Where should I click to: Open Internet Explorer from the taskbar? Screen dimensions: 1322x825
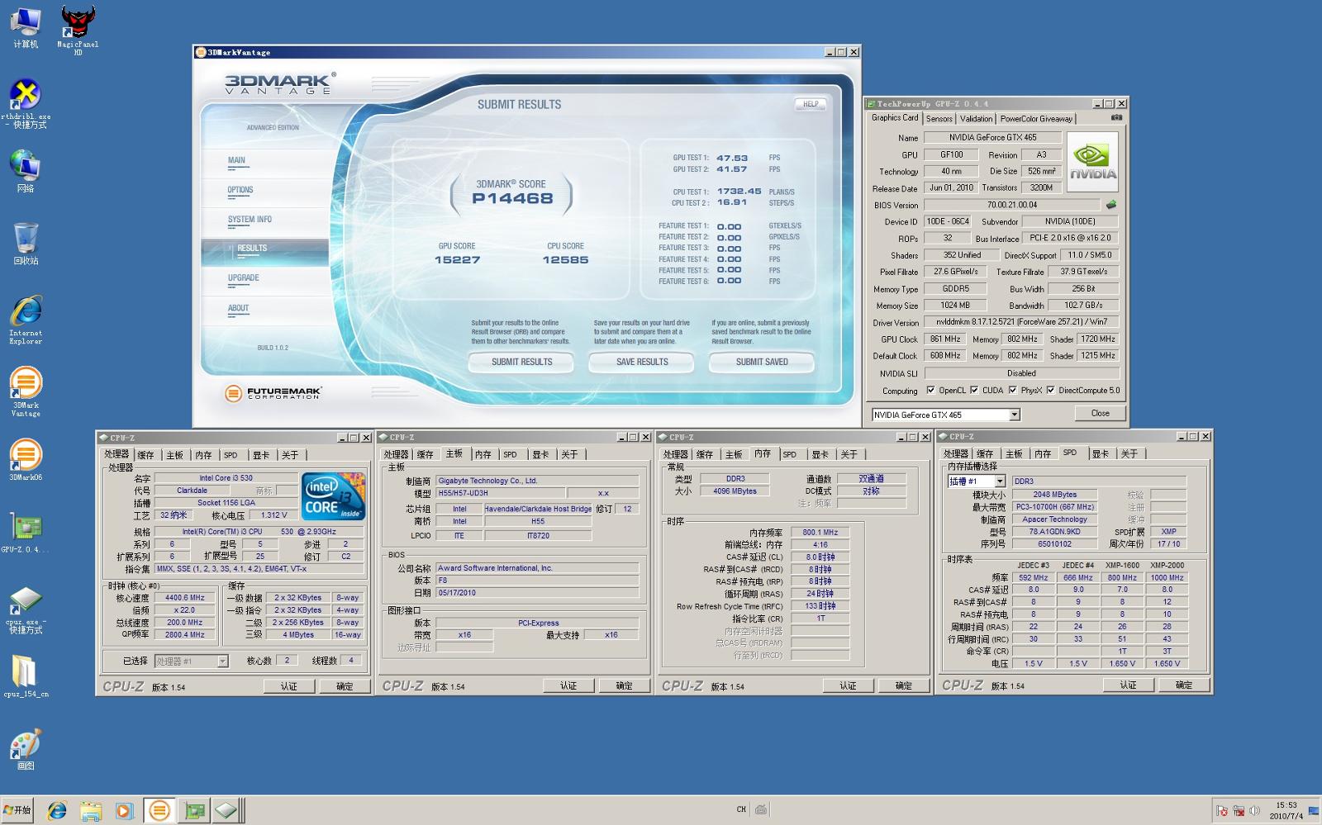click(57, 811)
